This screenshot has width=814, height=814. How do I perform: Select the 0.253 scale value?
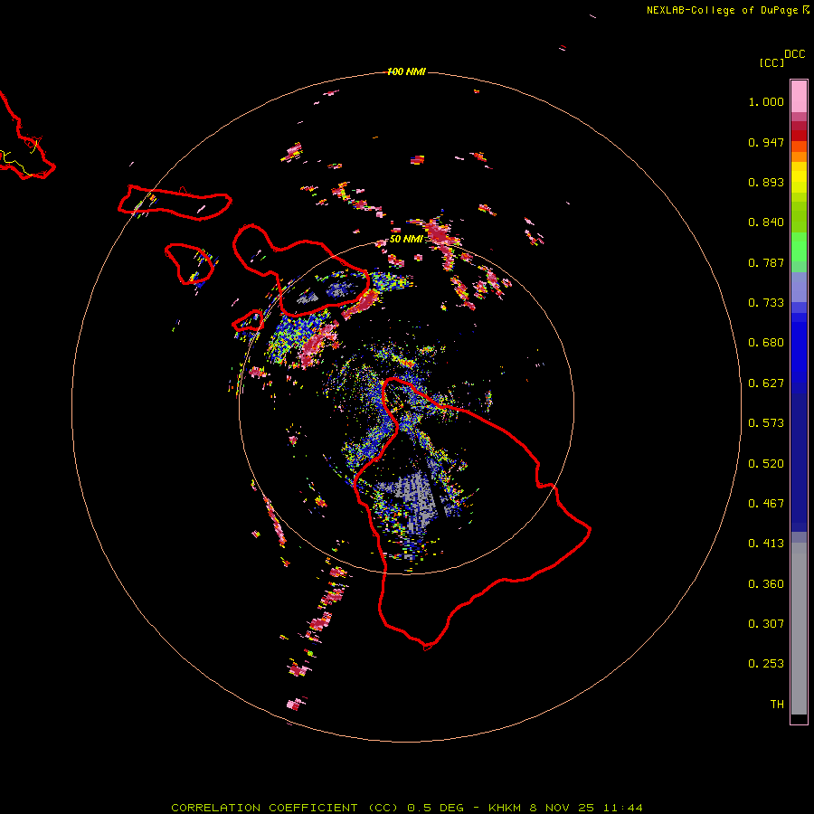[766, 664]
